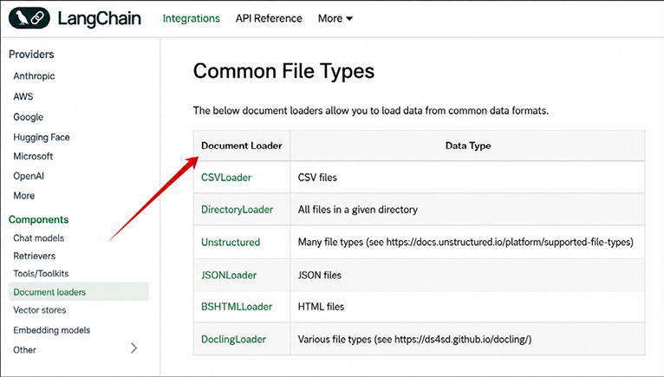Open Other in the sidebar
The width and height of the screenshot is (664, 377).
24,350
